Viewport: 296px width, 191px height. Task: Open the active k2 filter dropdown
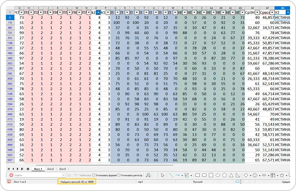(98, 13)
